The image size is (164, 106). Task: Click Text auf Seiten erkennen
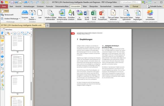[x=113, y=15]
